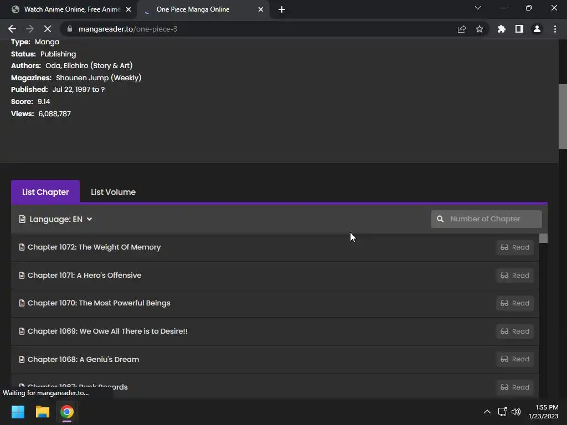Switch to the List Volume tab
The width and height of the screenshot is (567, 425).
tap(113, 192)
